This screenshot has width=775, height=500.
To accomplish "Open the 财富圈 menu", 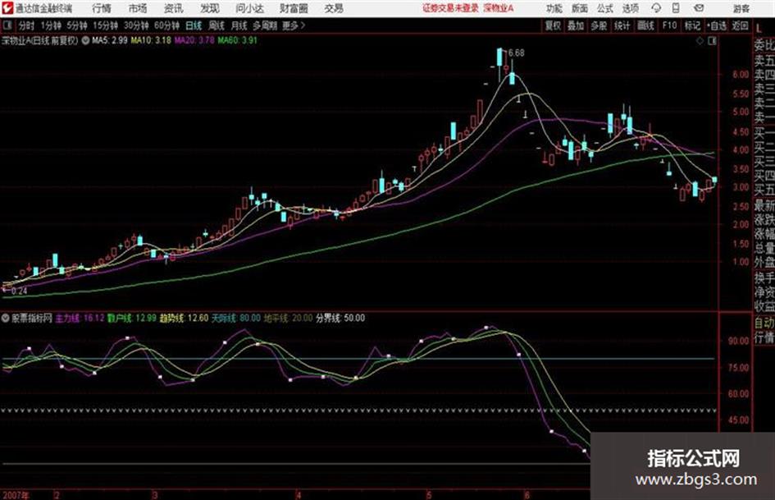I will (294, 8).
